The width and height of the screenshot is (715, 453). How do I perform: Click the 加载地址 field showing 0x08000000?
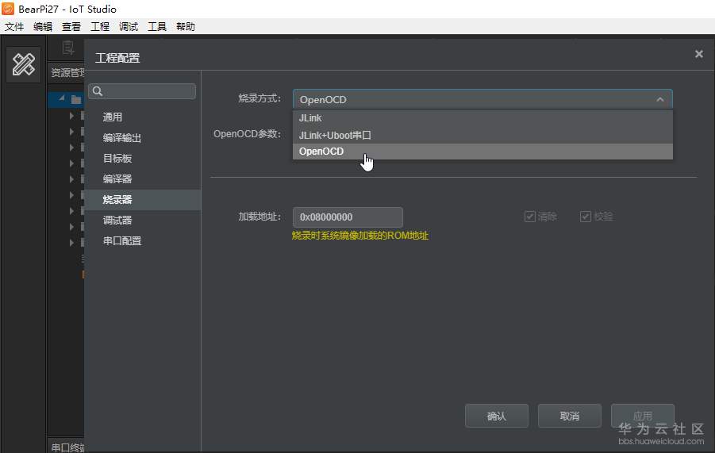pos(348,217)
